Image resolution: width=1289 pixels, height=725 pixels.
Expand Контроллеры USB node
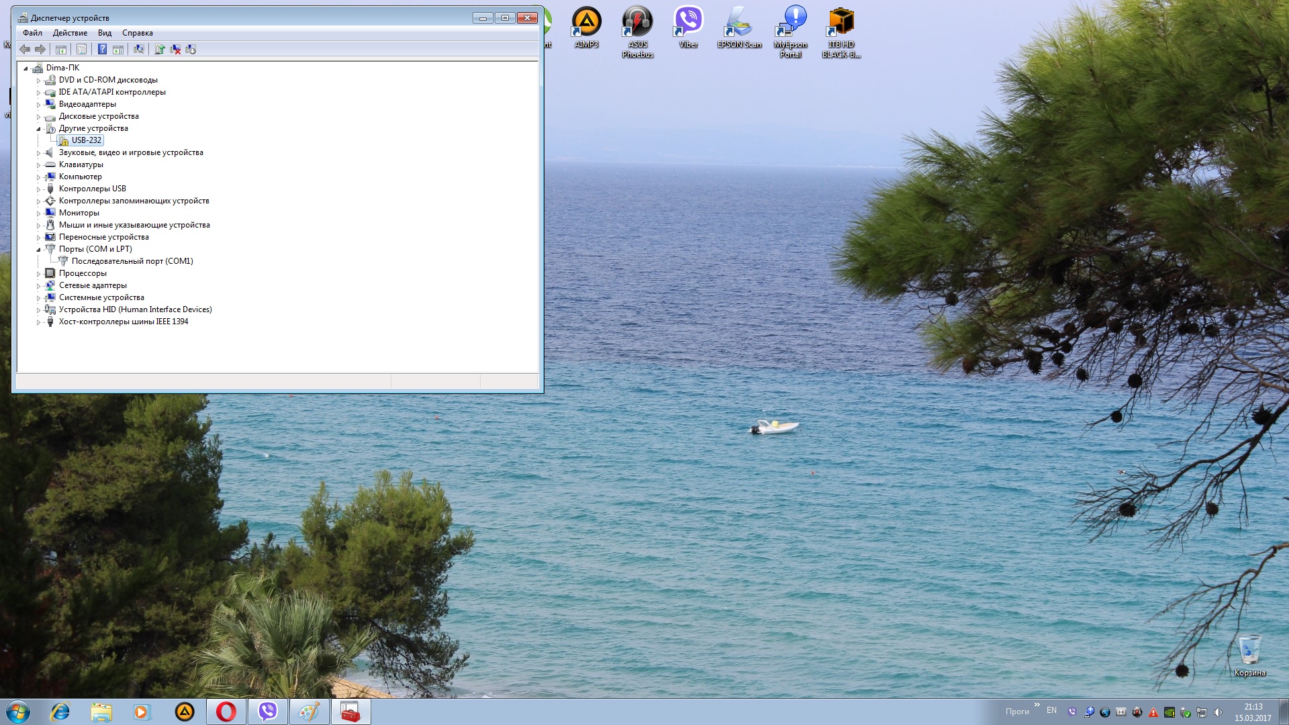[x=38, y=189]
